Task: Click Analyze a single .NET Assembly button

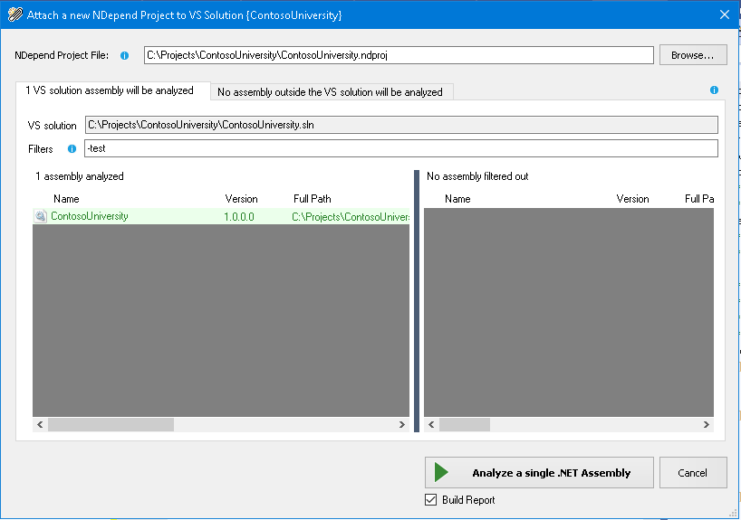Action: 539,472
